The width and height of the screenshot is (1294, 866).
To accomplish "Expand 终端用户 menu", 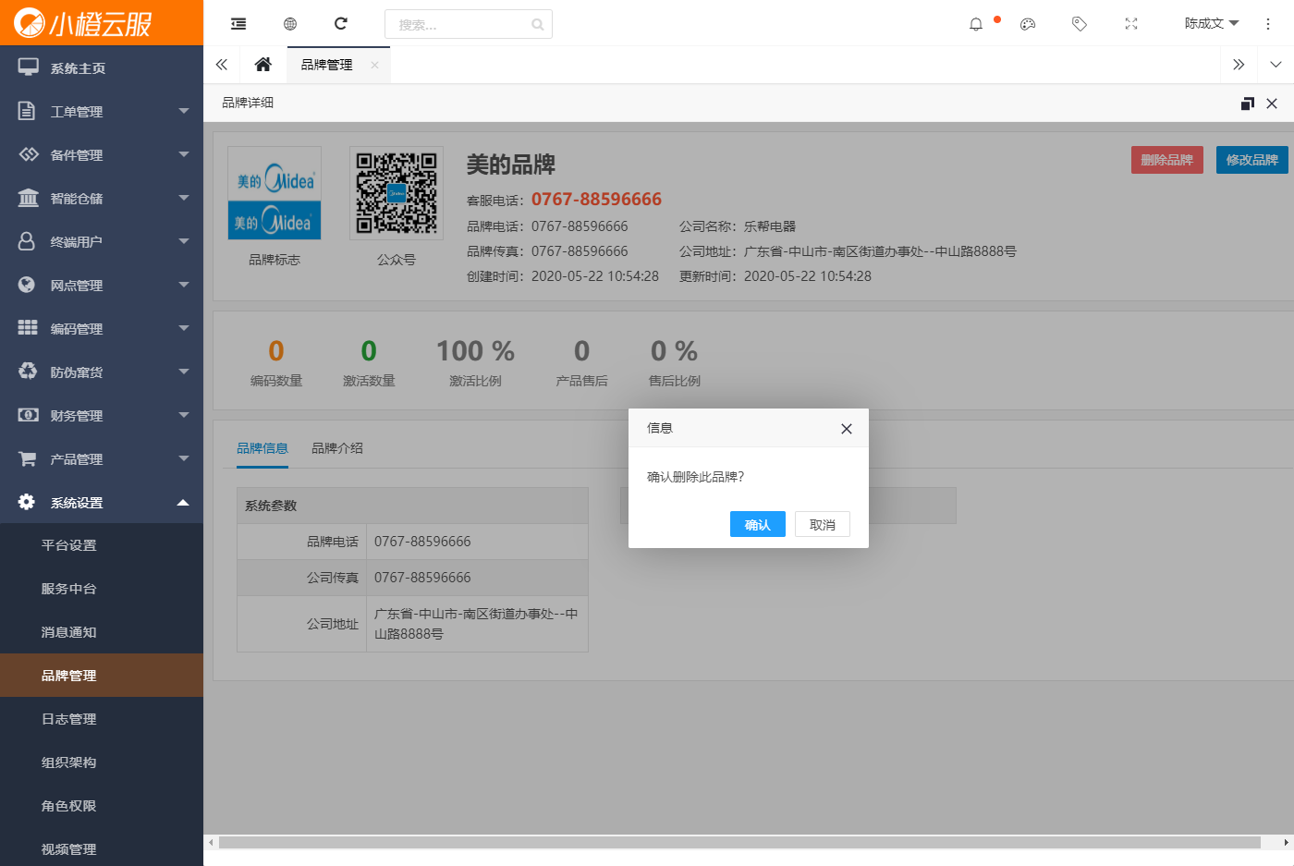I will click(102, 242).
